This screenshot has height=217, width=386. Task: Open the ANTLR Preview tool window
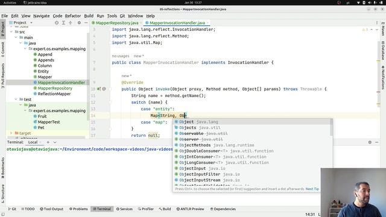(191, 209)
